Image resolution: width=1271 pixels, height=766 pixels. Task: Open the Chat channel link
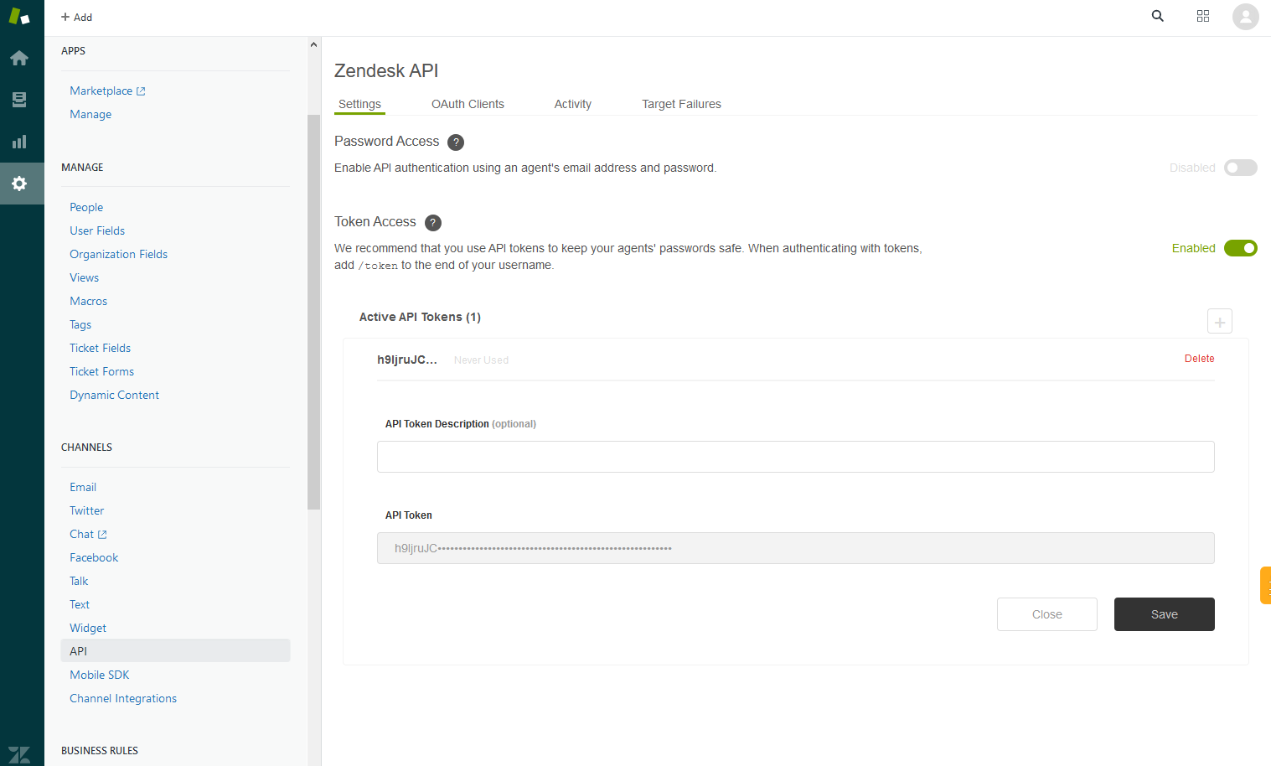[x=81, y=534]
